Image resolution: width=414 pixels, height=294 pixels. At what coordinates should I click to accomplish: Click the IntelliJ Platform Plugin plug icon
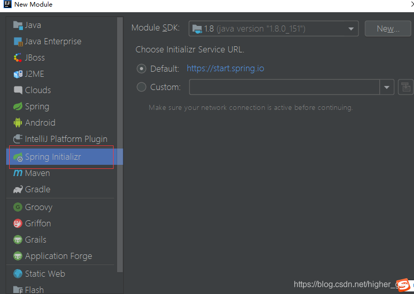pos(18,139)
